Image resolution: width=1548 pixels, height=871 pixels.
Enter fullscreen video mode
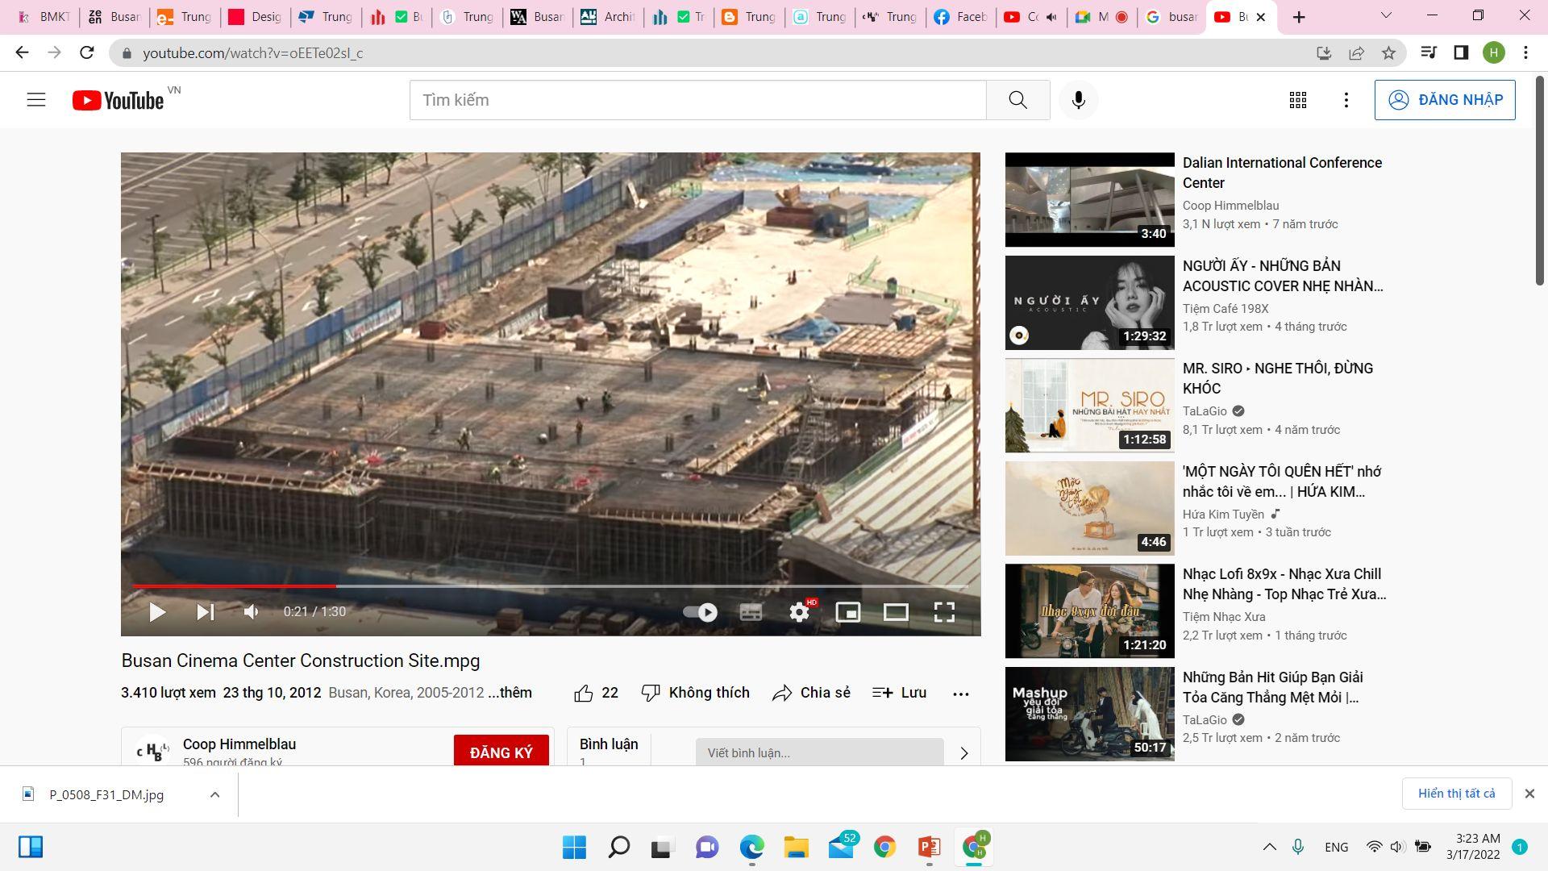click(x=944, y=612)
